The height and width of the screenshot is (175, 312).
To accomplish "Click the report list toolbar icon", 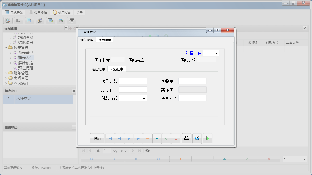I will click(x=18, y=20).
